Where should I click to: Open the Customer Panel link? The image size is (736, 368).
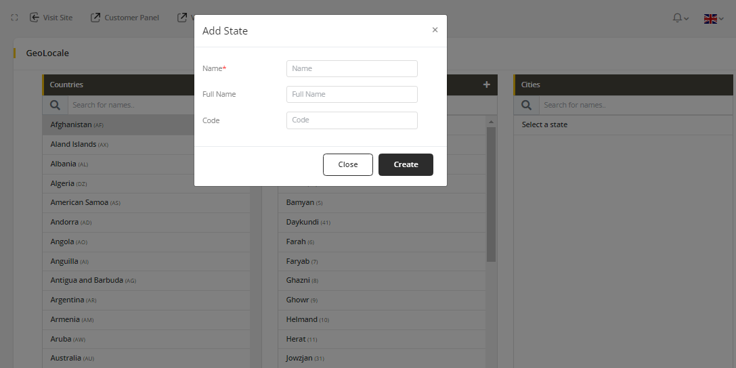click(x=125, y=18)
